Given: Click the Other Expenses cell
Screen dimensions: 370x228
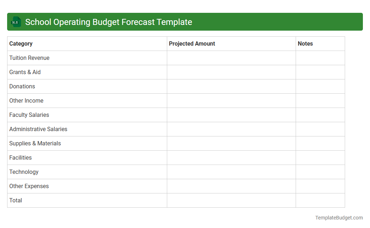Looking at the screenshot, I should (29, 186).
